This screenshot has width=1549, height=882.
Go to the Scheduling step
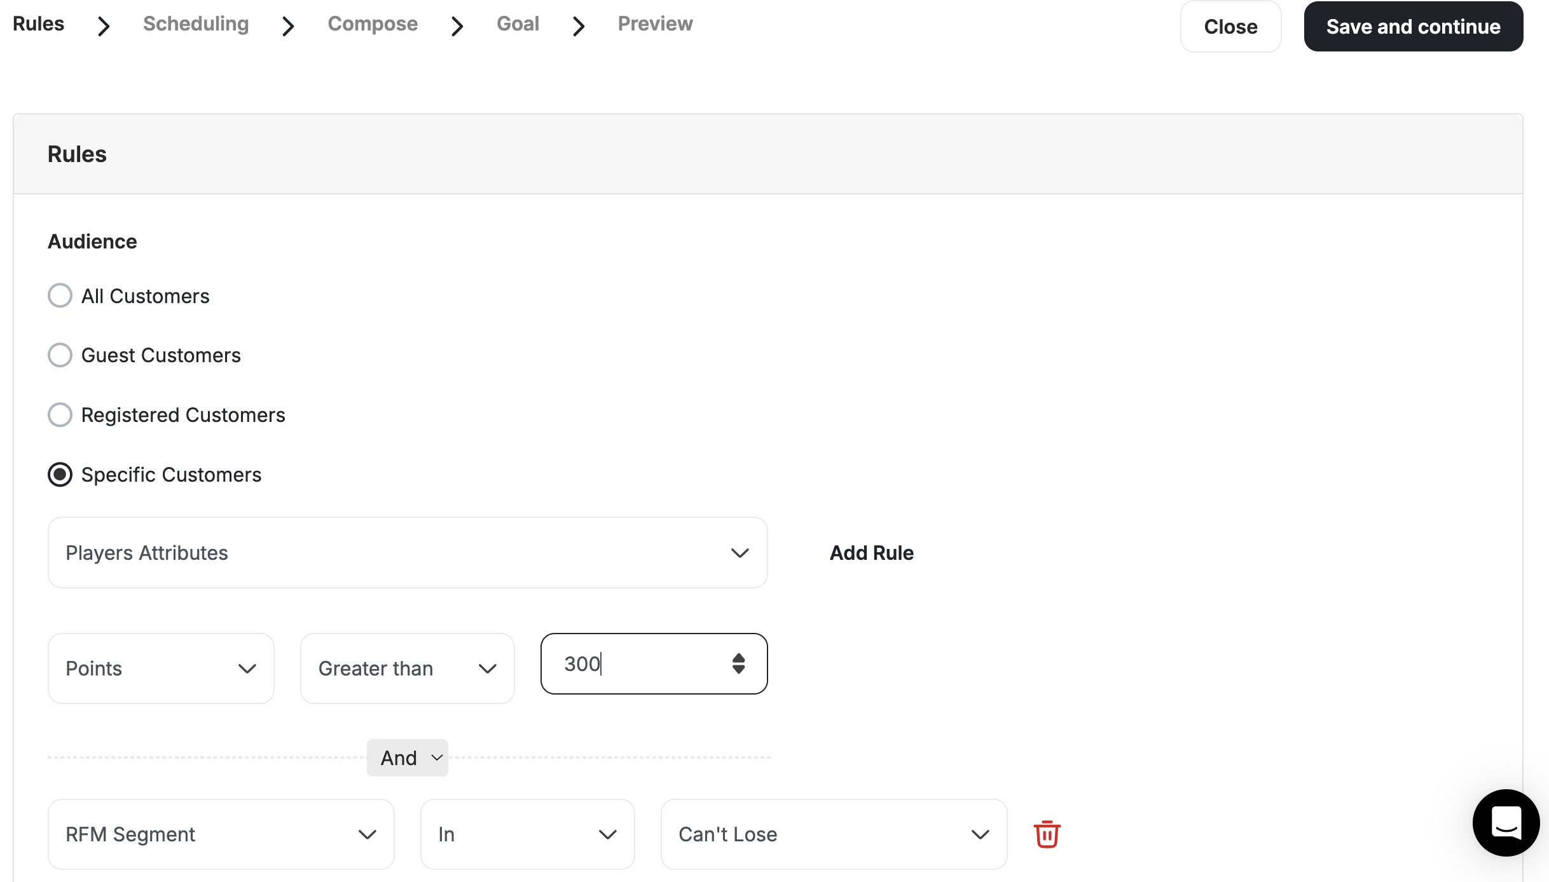click(x=195, y=24)
